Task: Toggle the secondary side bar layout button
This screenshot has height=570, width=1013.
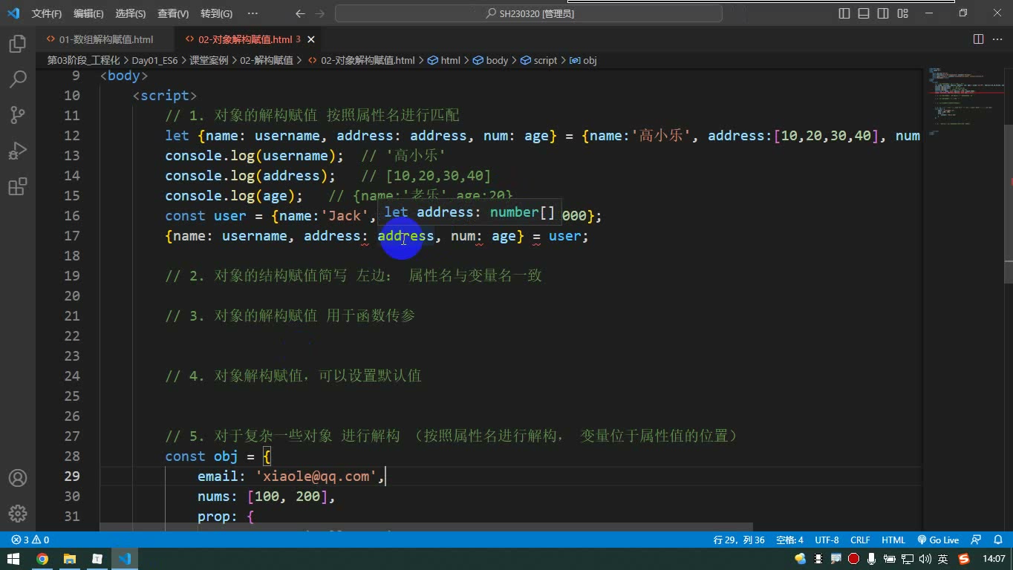Action: point(883,13)
